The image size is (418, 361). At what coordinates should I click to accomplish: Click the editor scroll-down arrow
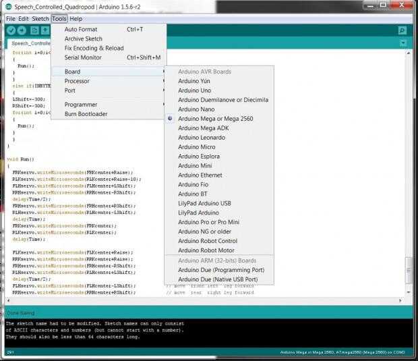(408, 292)
